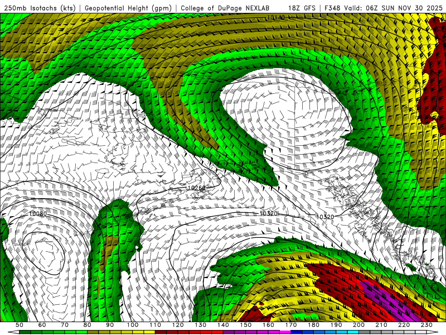Click the 150 value on the color scale

pos(246,325)
